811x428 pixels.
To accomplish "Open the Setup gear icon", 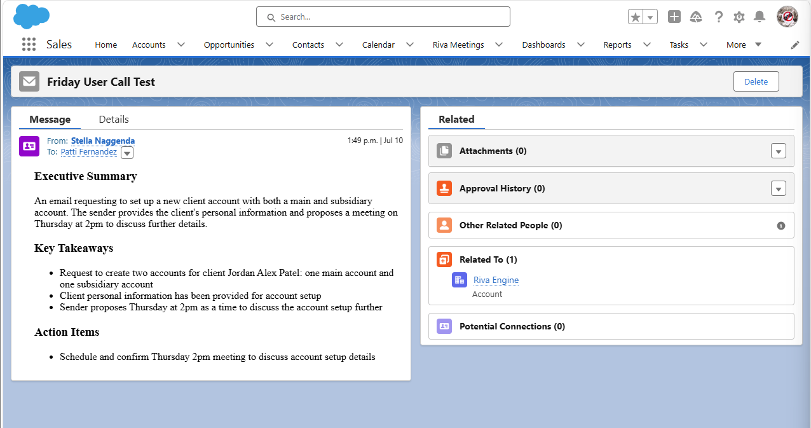I will [739, 17].
